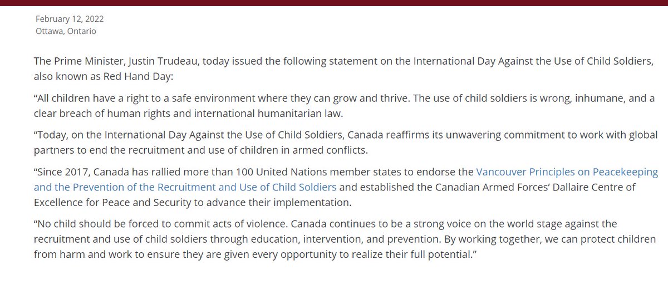Click the Ottawa, Ontario location line

tap(66, 31)
